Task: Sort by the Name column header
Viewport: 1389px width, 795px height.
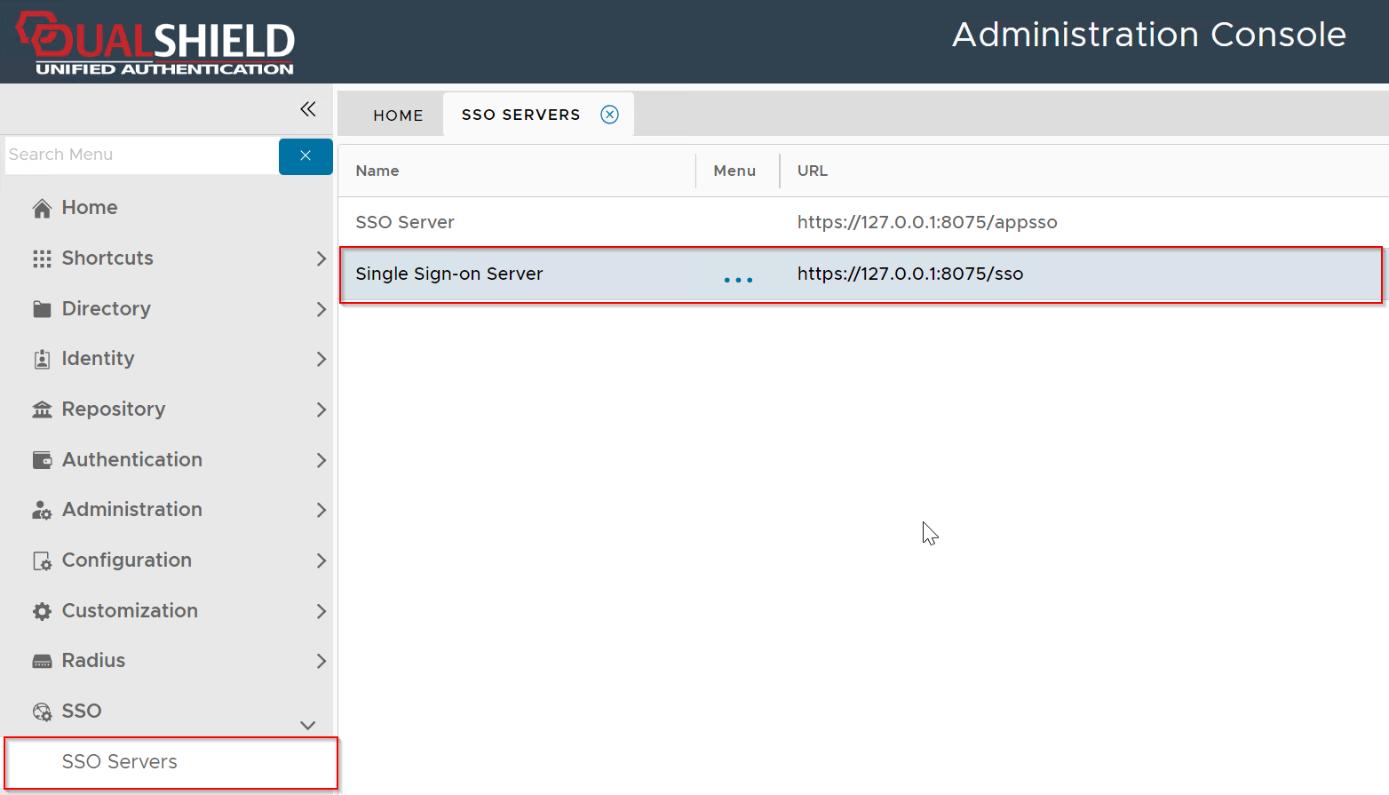Action: click(x=377, y=171)
